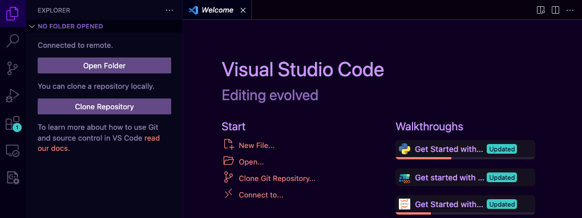
Task: Click the remote connect icon beside Connect to
Action: 228,194
